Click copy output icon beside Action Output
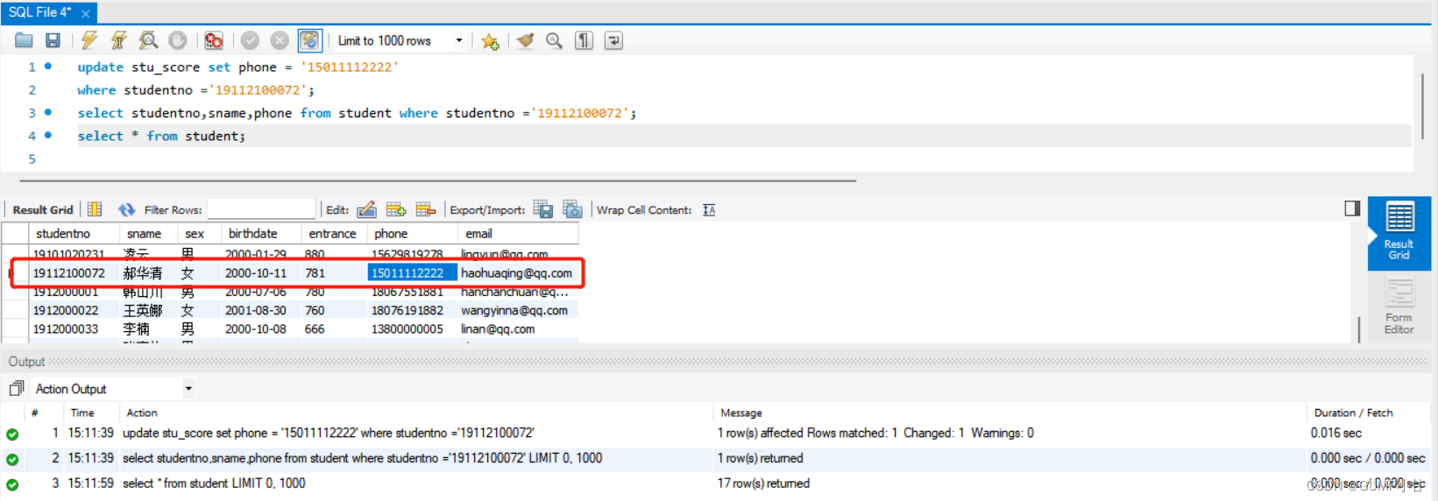The height and width of the screenshot is (501, 1438). 16,389
